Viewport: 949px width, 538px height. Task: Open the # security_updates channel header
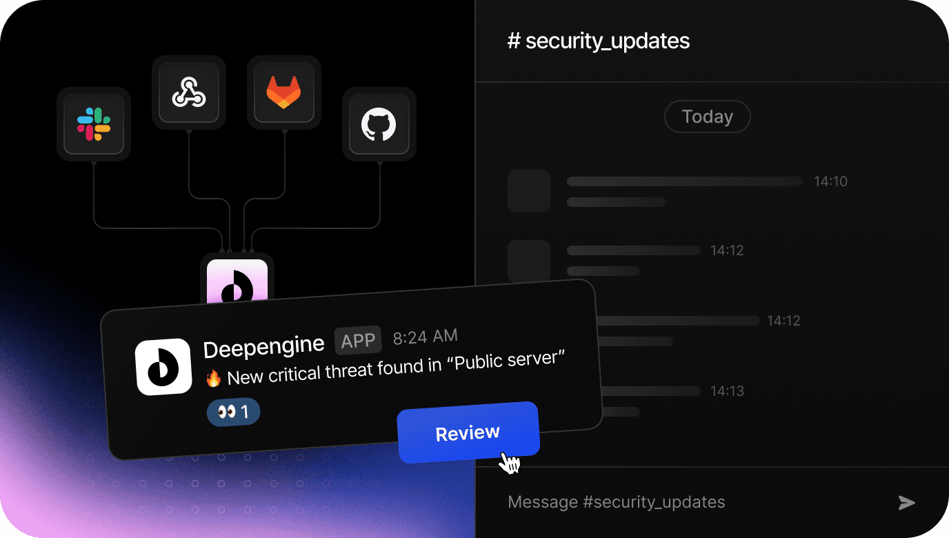[599, 41]
